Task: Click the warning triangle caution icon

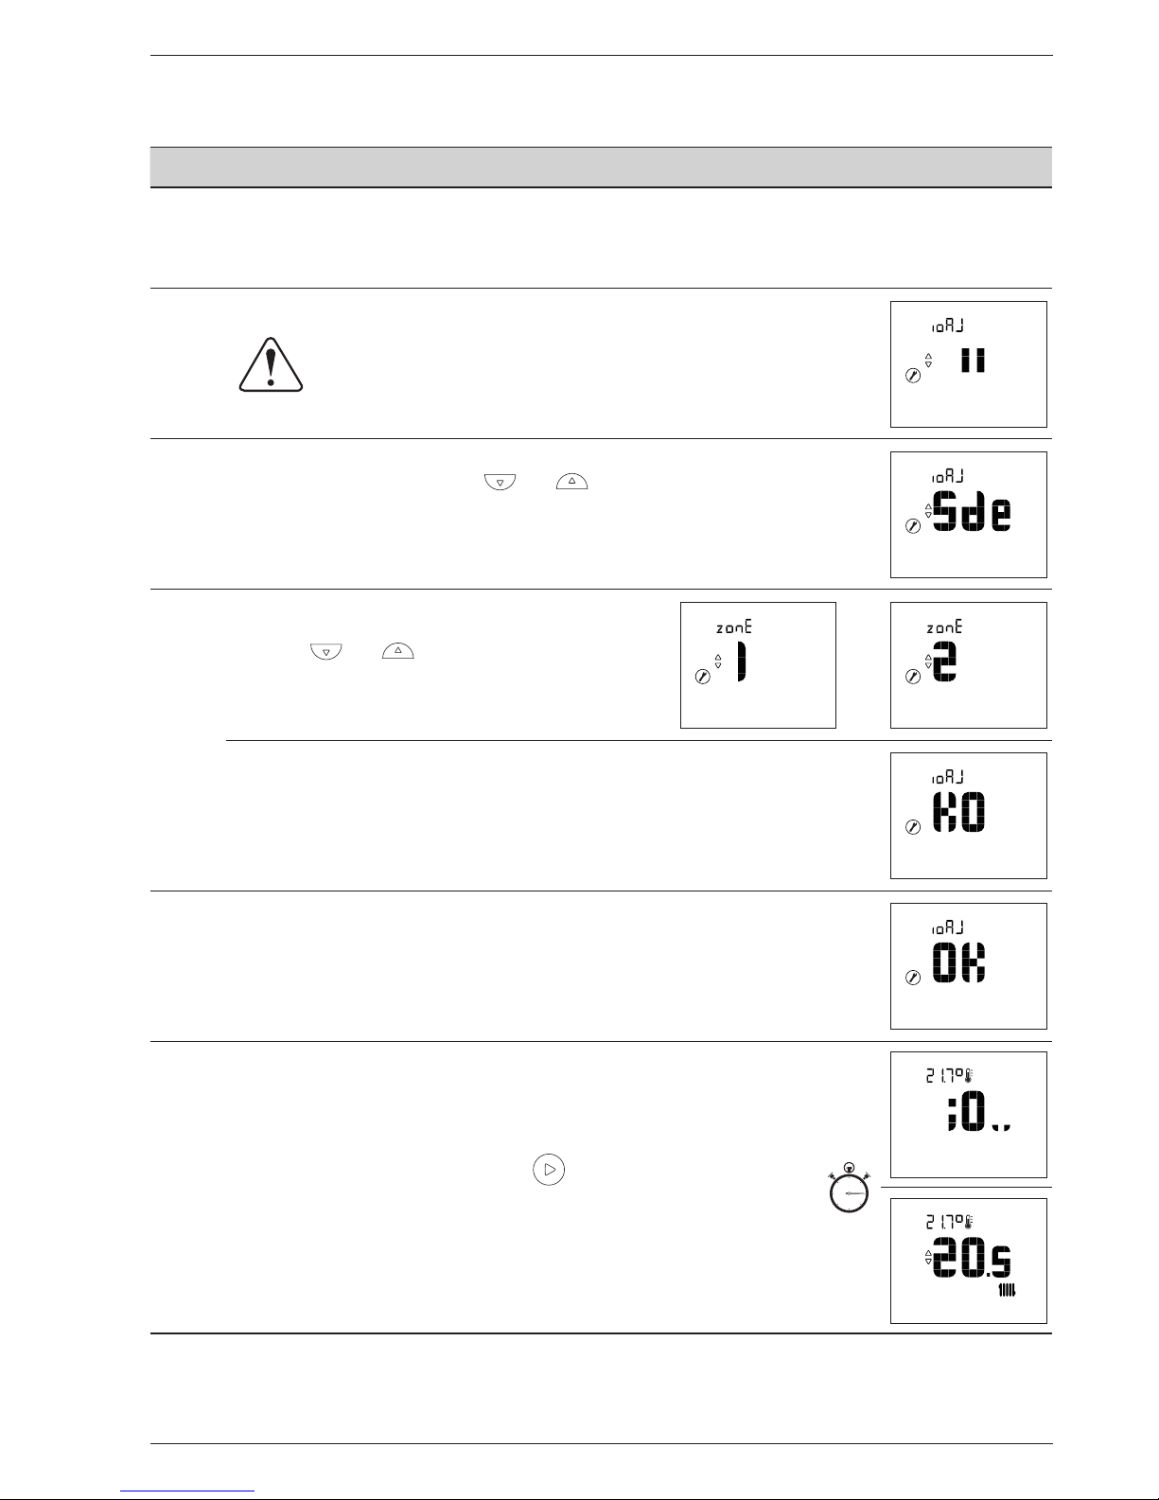Action: 271,364
